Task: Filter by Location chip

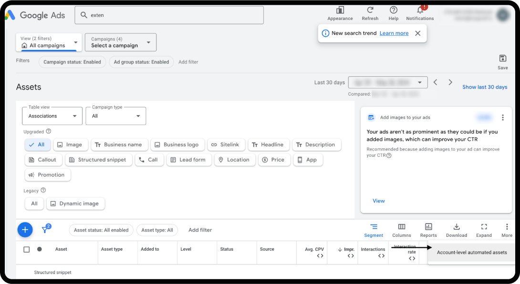Action: coord(235,160)
